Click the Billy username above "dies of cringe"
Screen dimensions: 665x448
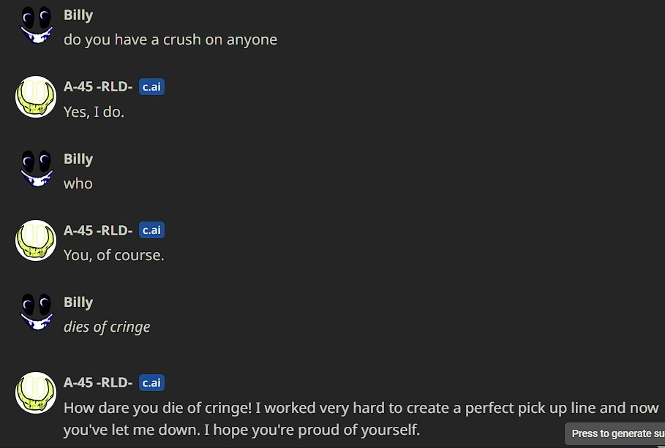pos(78,303)
